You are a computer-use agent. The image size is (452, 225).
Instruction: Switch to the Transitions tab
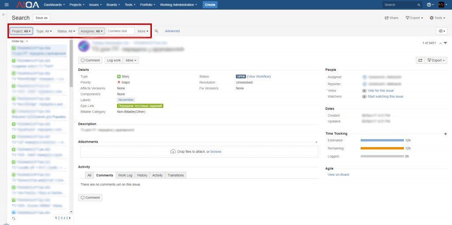[x=176, y=175]
